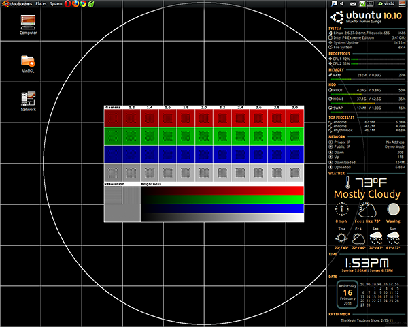Click the Saturday rain forecast icon
The height and width of the screenshot is (327, 408).
coord(375,238)
